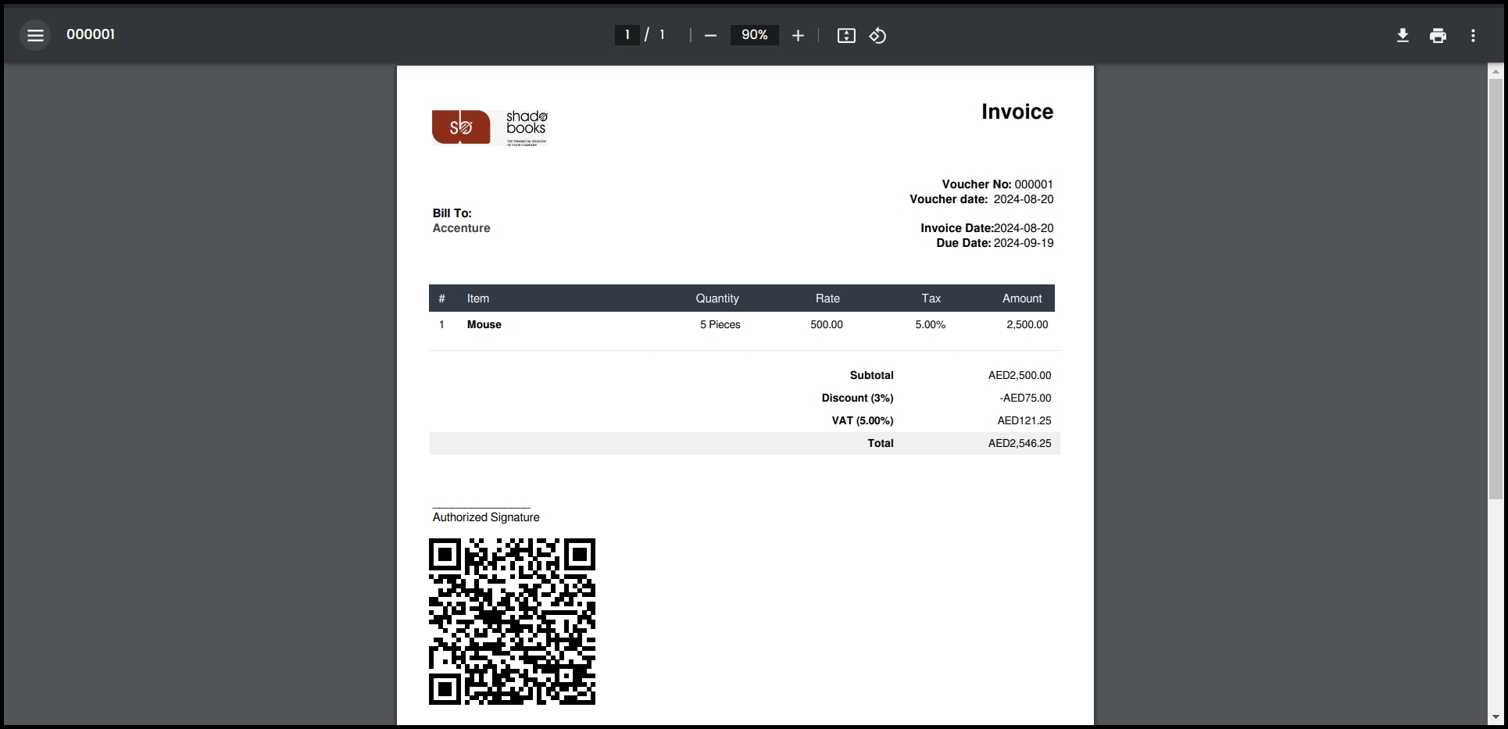Click the 2,500.00 amount cell
The width and height of the screenshot is (1508, 729).
click(1027, 324)
